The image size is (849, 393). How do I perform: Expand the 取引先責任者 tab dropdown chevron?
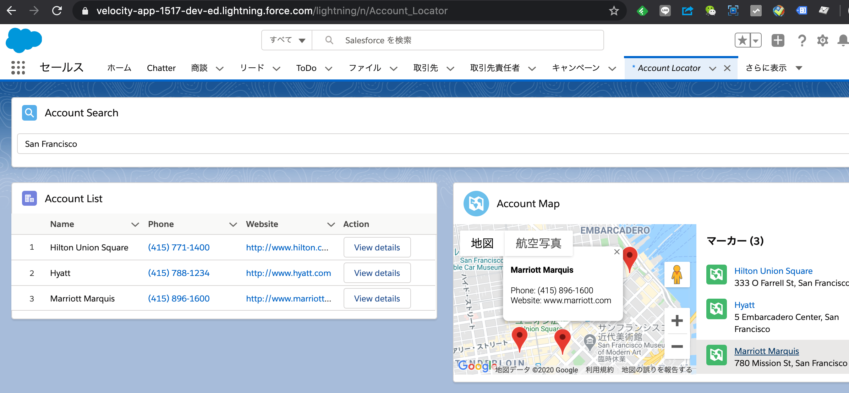point(532,68)
